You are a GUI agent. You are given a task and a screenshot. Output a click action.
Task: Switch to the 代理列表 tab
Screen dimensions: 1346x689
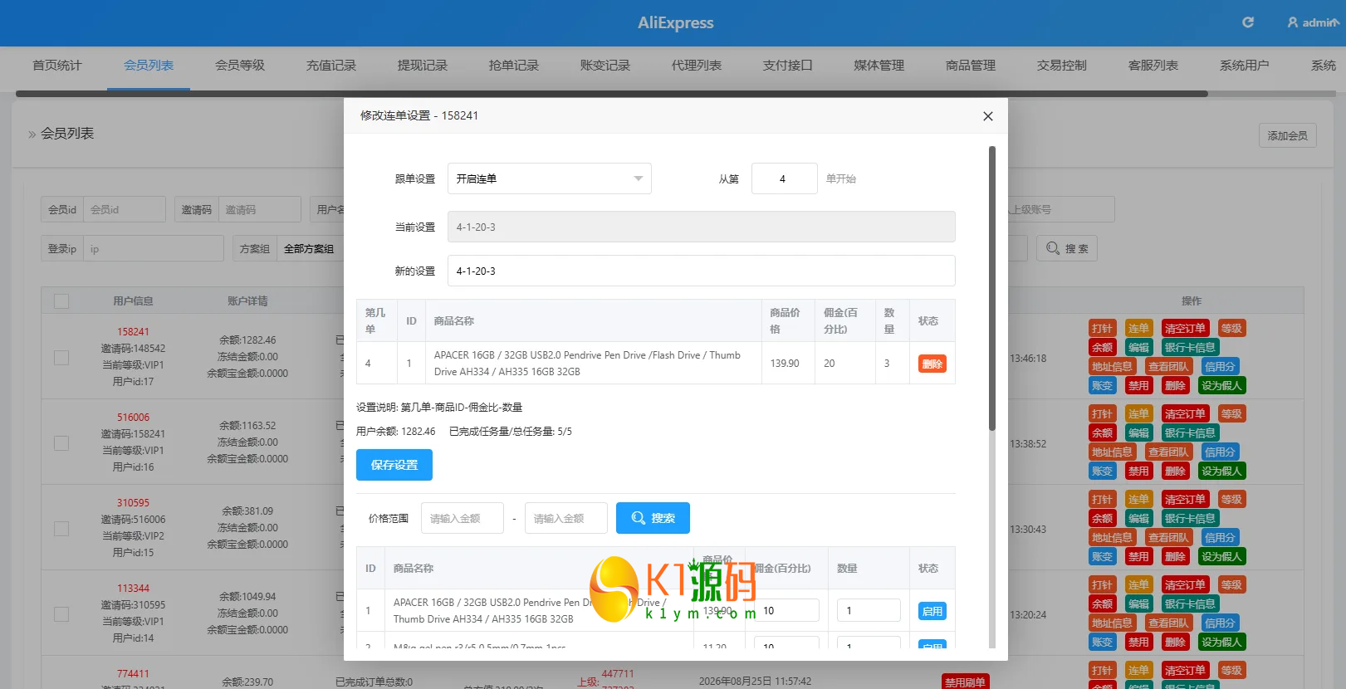[697, 66]
